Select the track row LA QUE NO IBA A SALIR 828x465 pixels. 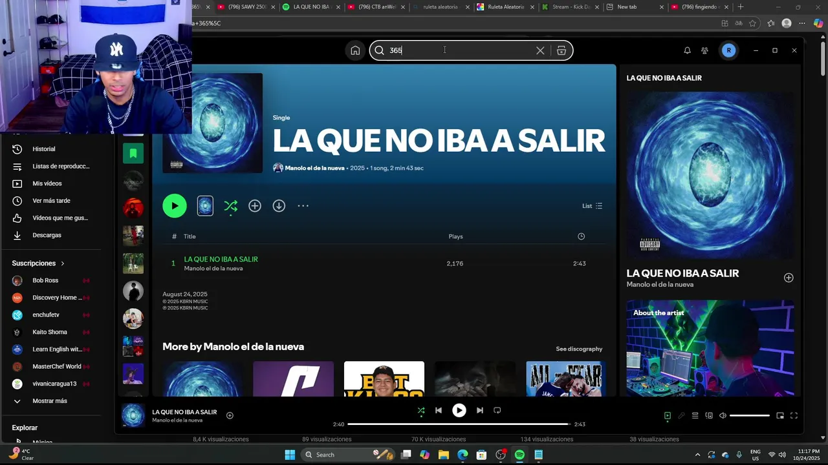tap(384, 263)
